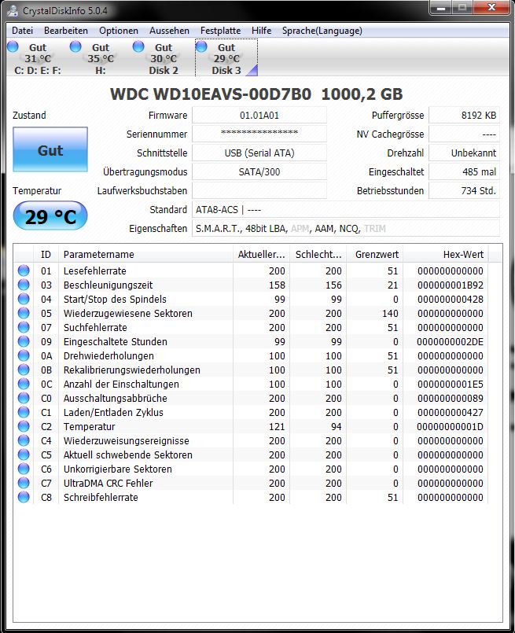Screen dimensions: 515x633
Task: Open the Hilfe menu
Action: tap(261, 31)
